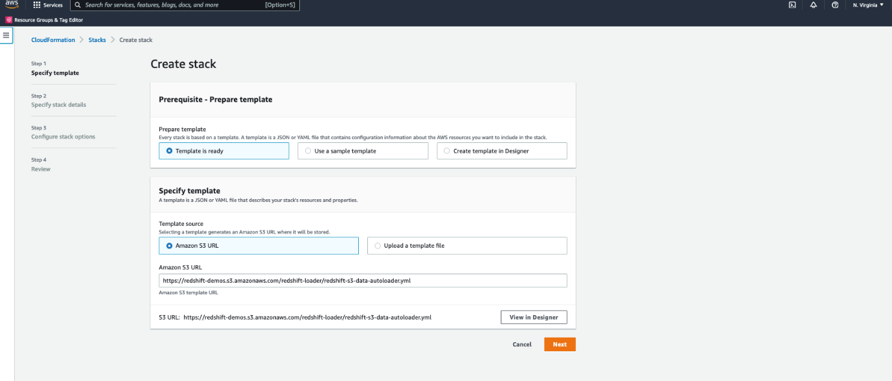The height and width of the screenshot is (381, 892).
Task: Open the CloudShell terminal icon
Action: 792,5
